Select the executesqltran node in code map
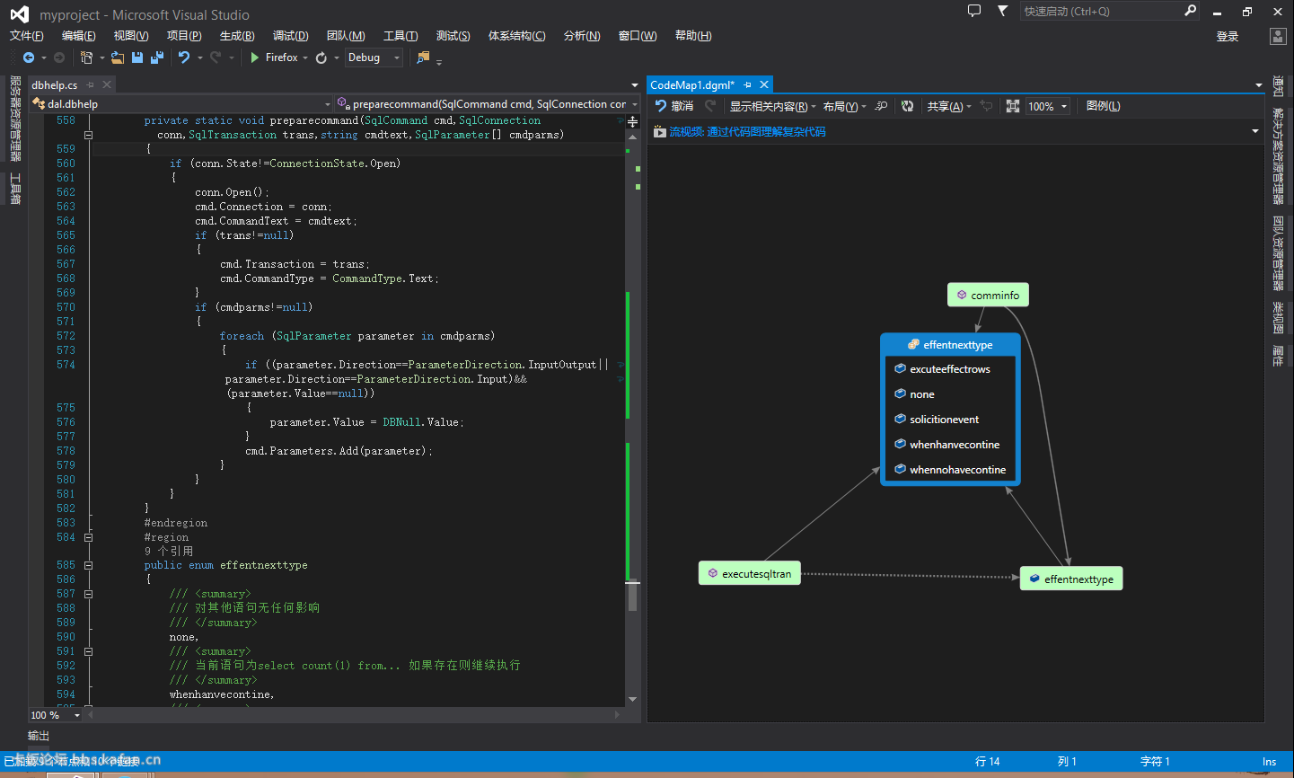The width and height of the screenshot is (1294, 778). tap(750, 573)
